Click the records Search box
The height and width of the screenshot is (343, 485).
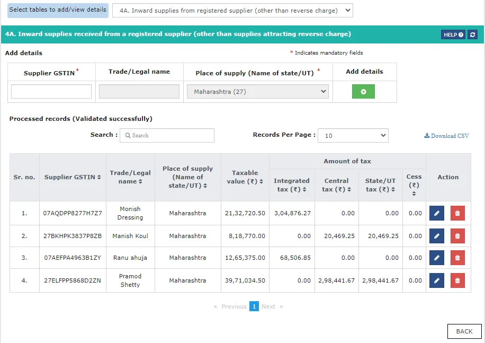(x=167, y=136)
